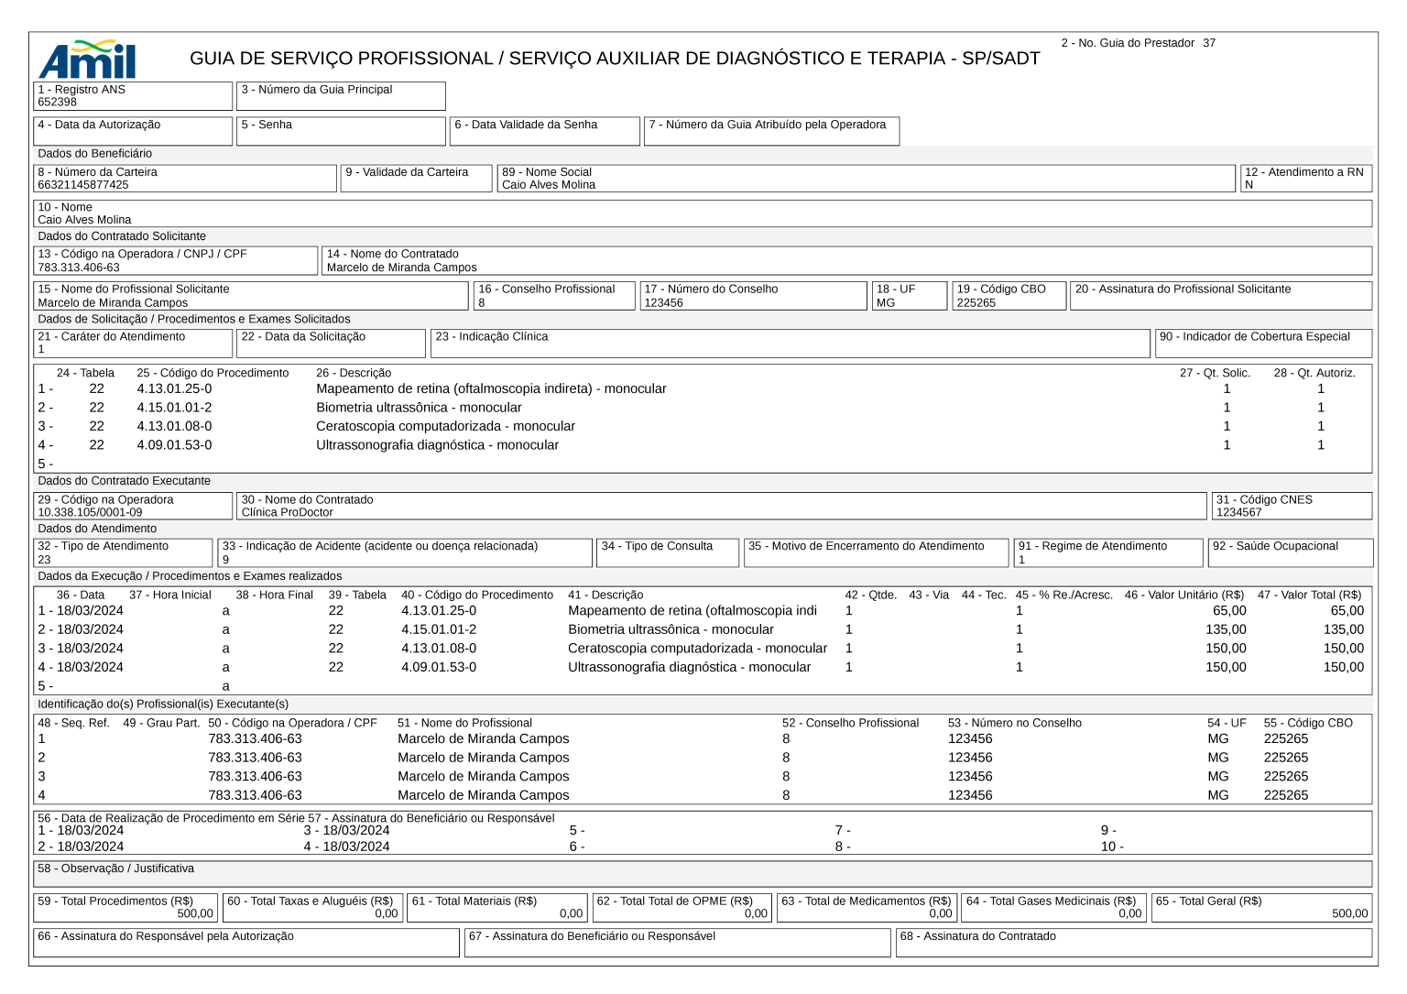
Task: Click the Registro ANS field
Action: tap(133, 96)
